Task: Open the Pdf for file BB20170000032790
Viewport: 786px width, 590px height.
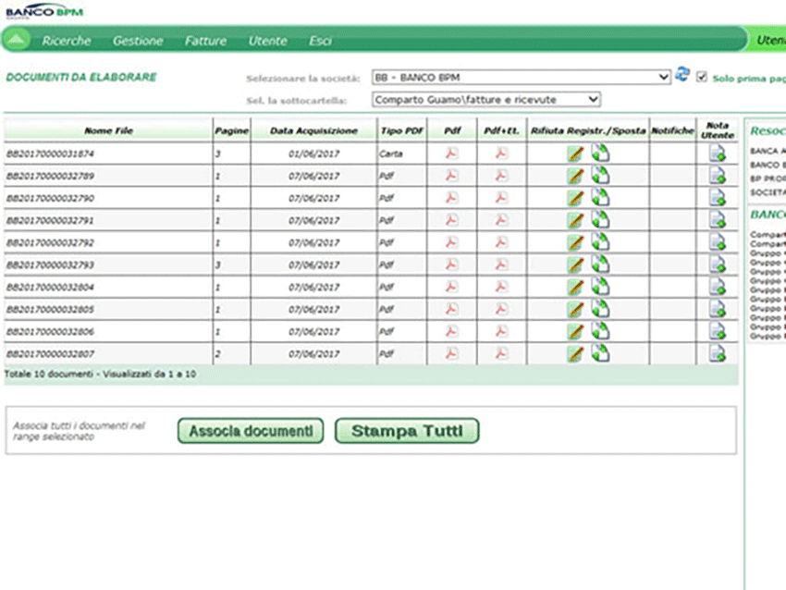Action: pyautogui.click(x=451, y=198)
